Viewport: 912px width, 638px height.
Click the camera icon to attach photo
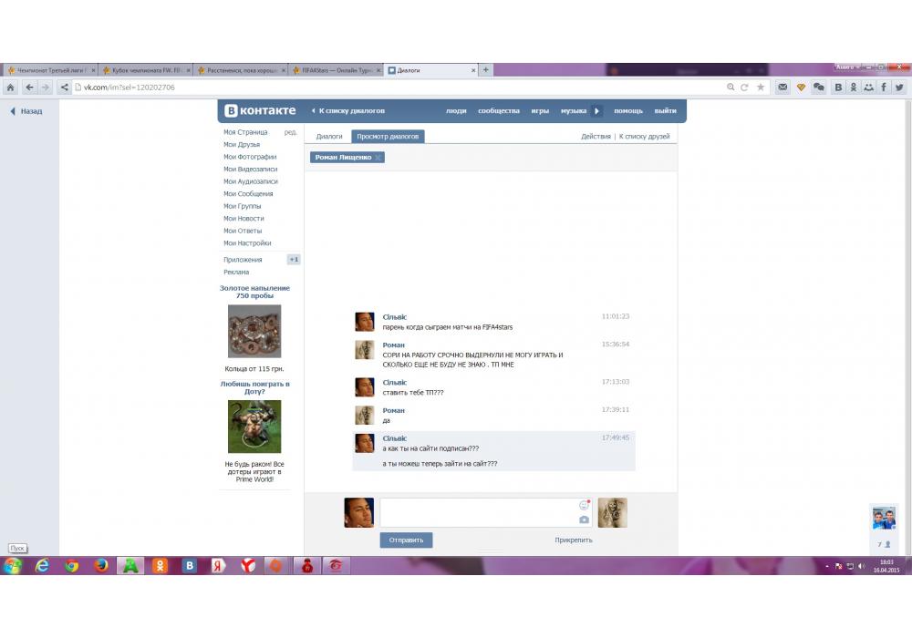[584, 520]
